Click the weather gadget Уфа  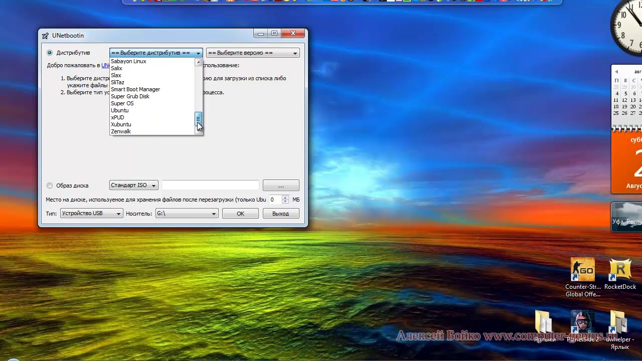click(626, 217)
